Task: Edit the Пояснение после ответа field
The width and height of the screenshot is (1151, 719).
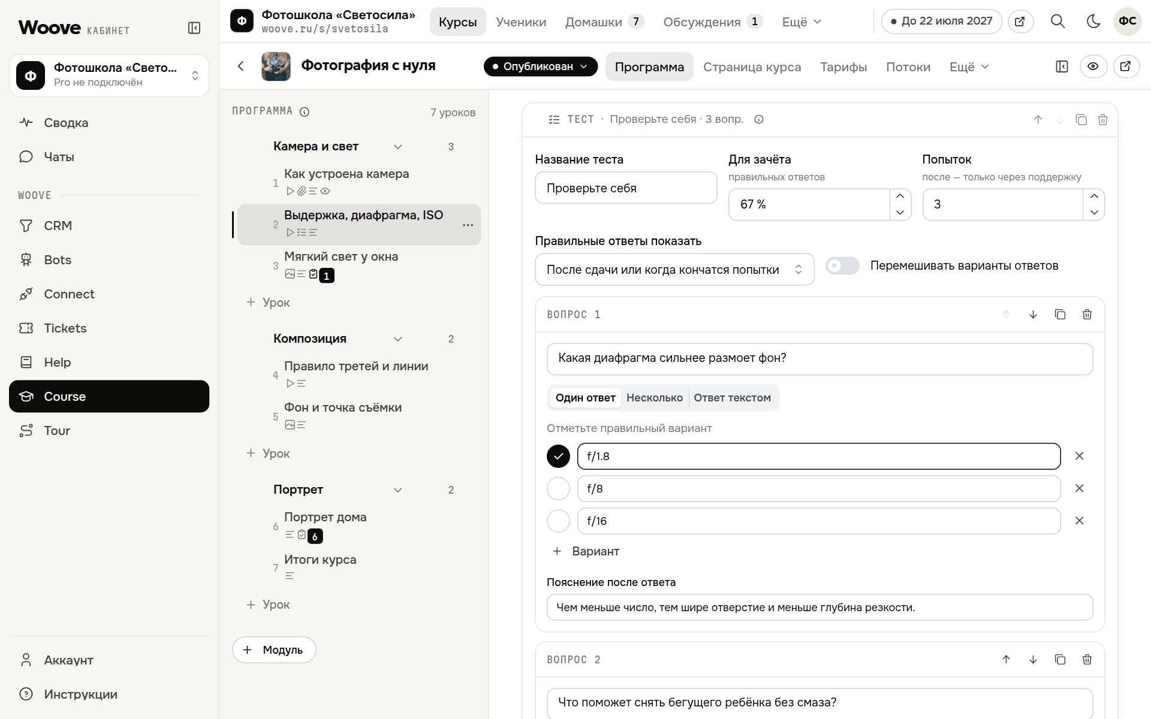Action: tap(819, 608)
